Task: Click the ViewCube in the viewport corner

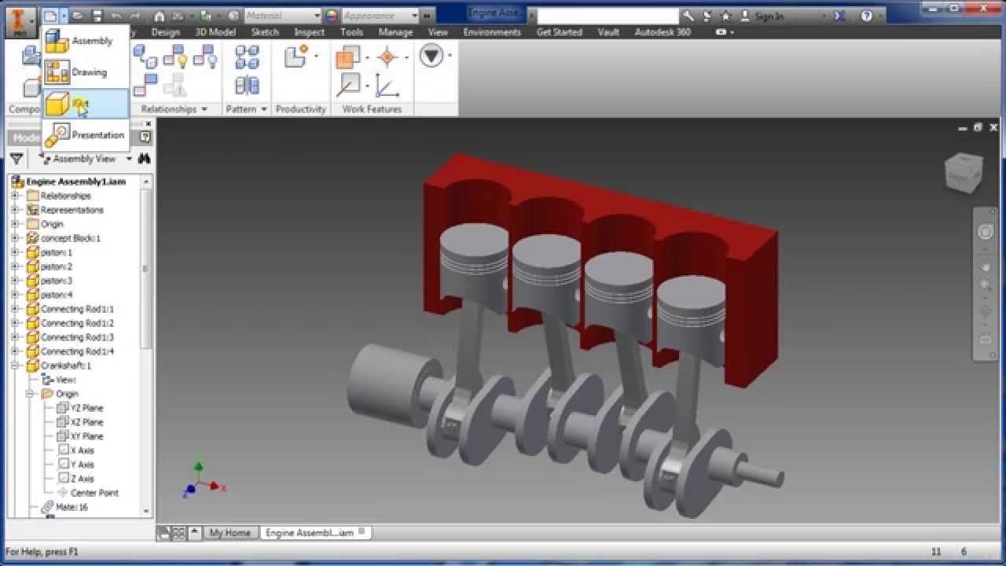Action: [963, 171]
